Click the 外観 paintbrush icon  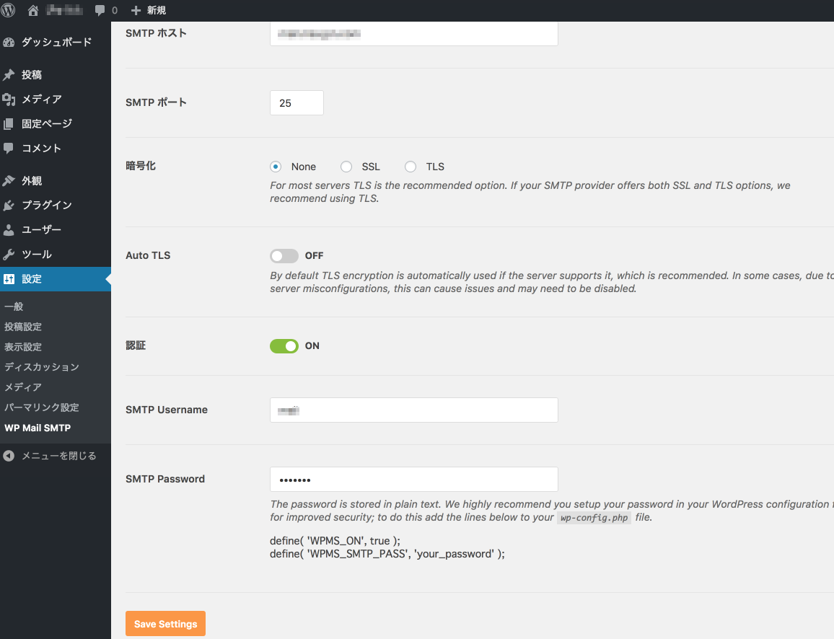pos(9,181)
